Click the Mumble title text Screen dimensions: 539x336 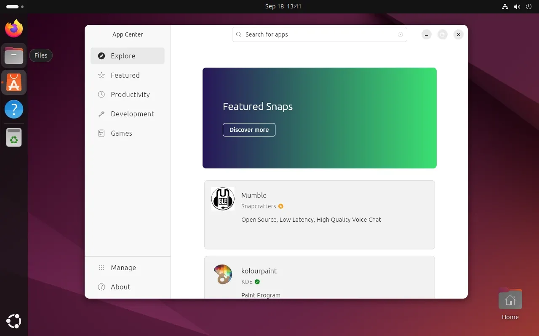pos(254,195)
